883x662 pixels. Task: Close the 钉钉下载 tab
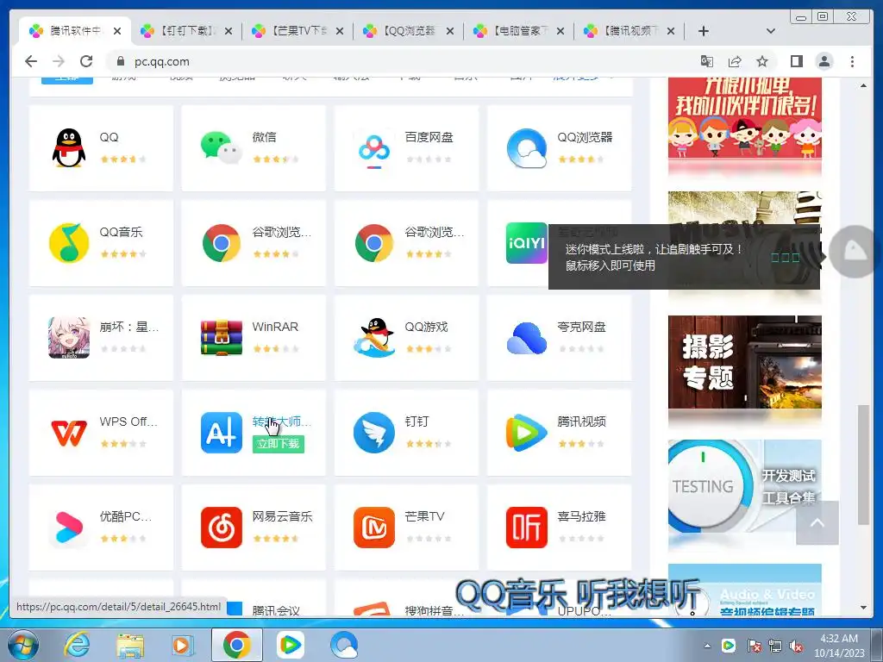228,32
